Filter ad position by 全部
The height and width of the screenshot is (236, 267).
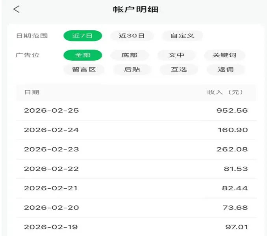pyautogui.click(x=83, y=55)
